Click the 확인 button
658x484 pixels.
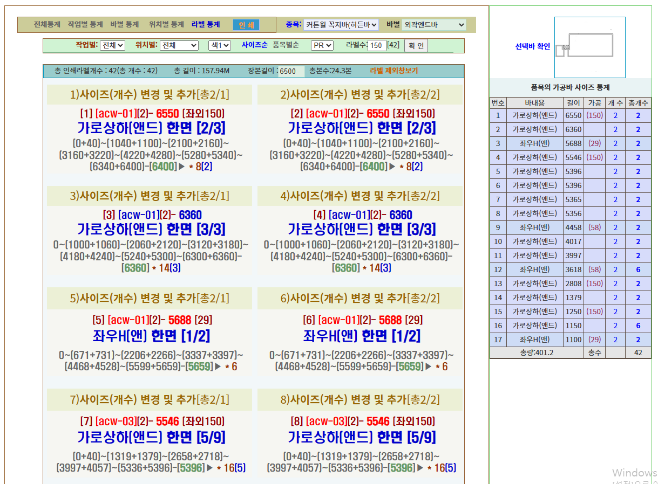pyautogui.click(x=416, y=46)
